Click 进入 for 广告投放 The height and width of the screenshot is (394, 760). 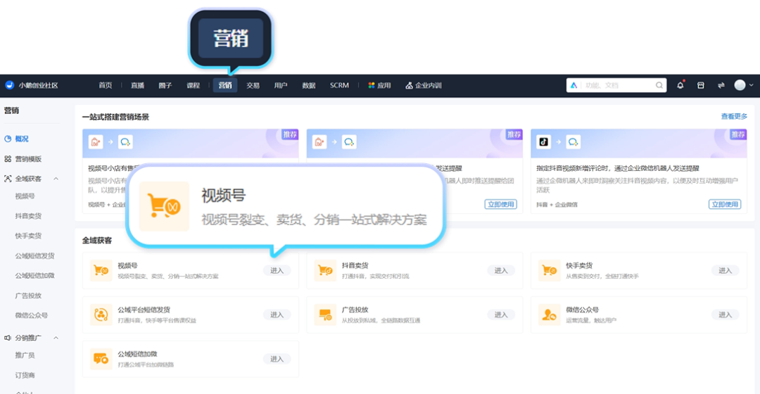pos(501,314)
